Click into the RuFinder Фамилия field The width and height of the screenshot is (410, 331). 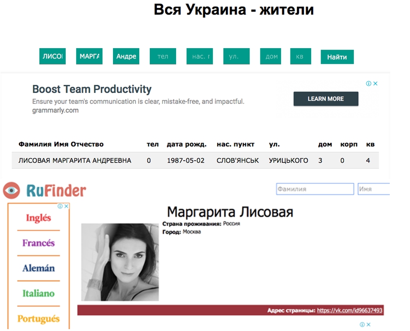pos(314,189)
